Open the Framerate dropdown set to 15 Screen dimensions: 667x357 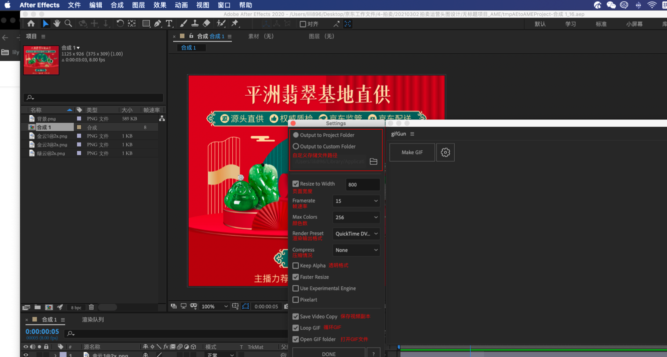356,201
